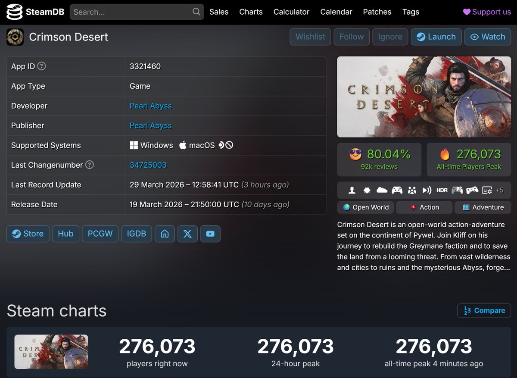Open the Adventure tag
Image resolution: width=517 pixels, height=378 pixels.
(x=483, y=207)
